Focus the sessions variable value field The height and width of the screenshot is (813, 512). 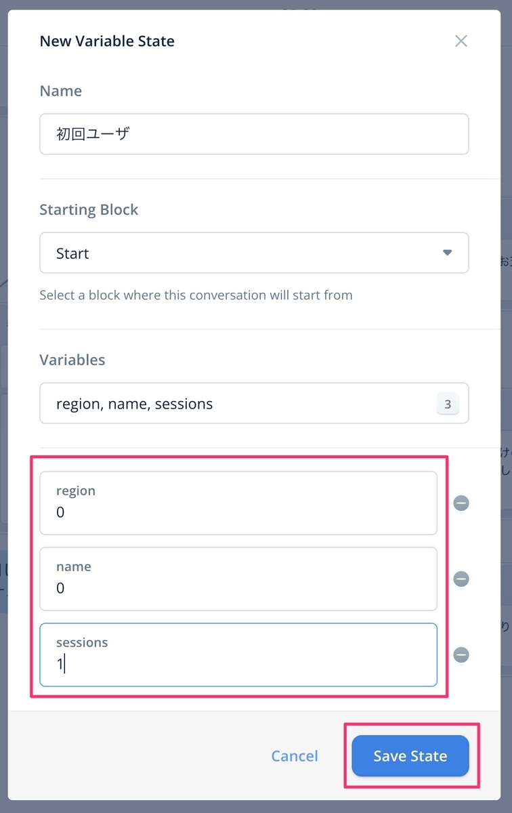pos(238,655)
